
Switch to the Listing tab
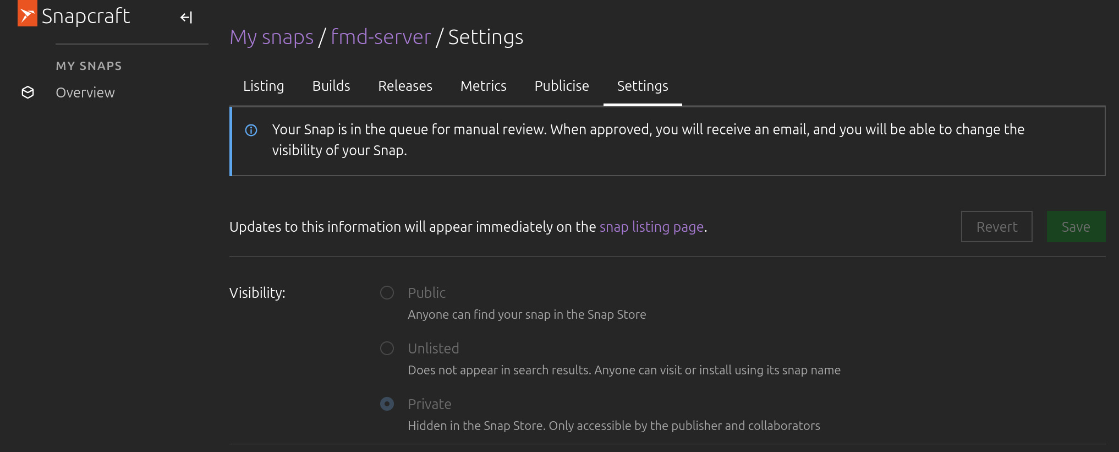[264, 86]
